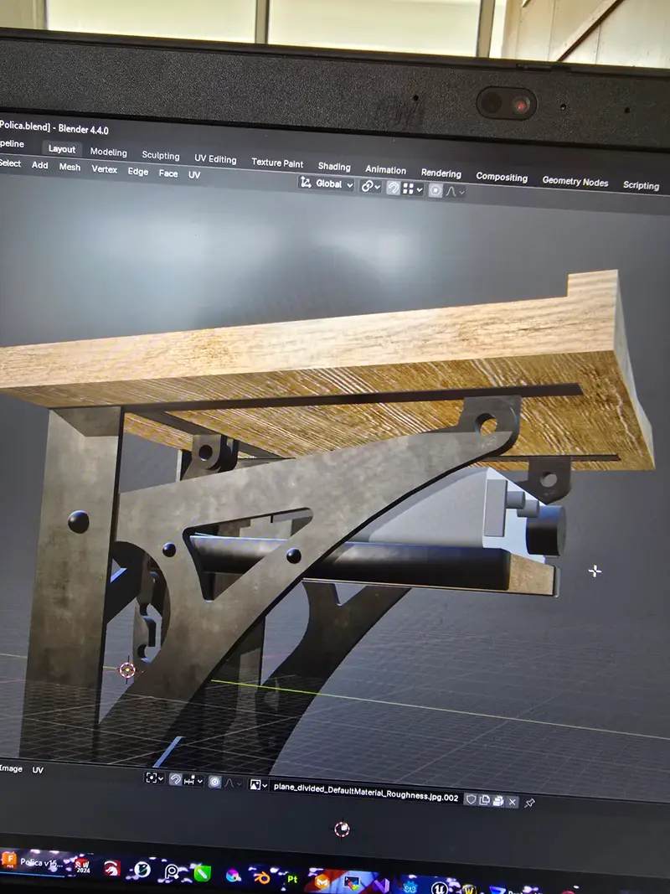670x894 pixels.
Task: Toggle proportional editing in 3D viewport
Action: coord(435,190)
